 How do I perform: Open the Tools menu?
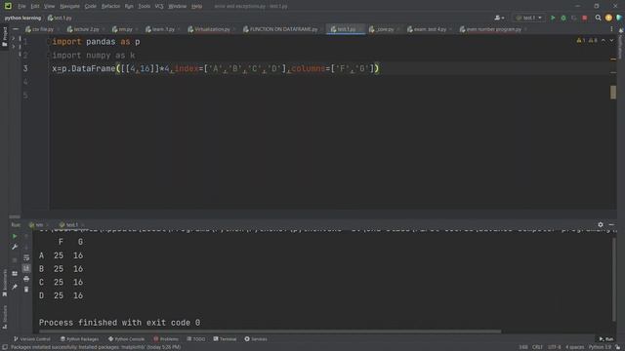point(145,7)
